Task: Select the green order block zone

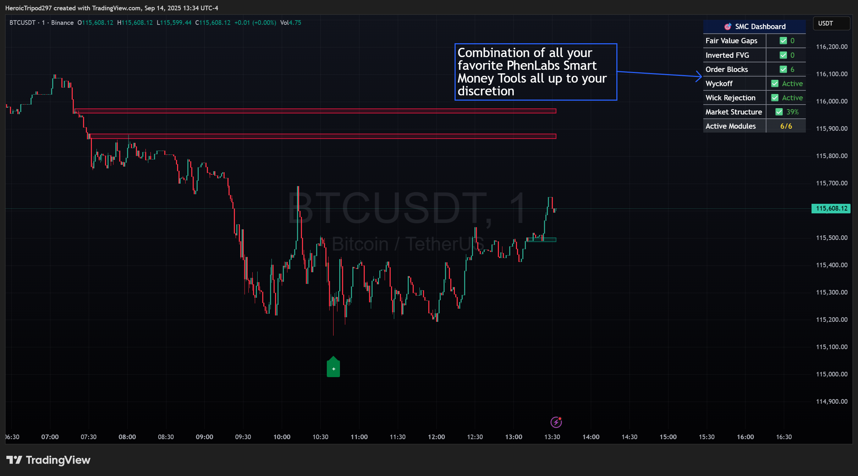Action: click(541, 240)
